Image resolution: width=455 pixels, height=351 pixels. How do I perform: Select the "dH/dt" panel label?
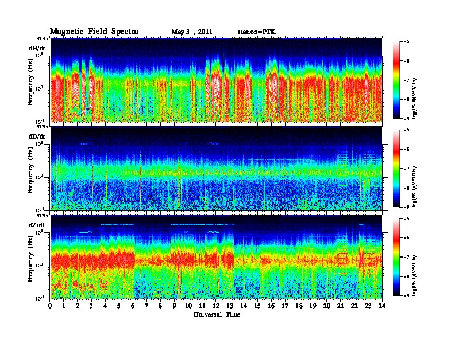[37, 48]
